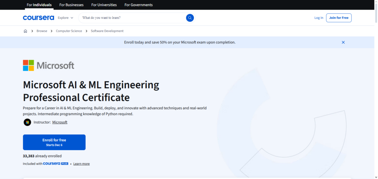Switch to For Individuals tab
This screenshot has height=179, width=378.
tap(39, 5)
